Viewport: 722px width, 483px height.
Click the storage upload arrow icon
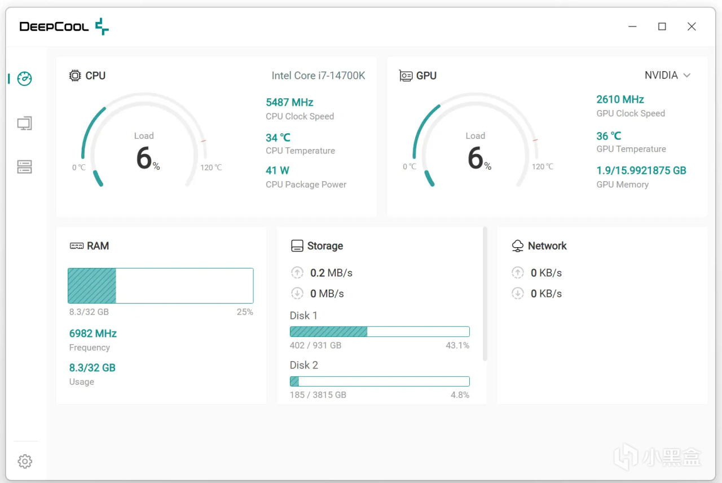pyautogui.click(x=297, y=273)
